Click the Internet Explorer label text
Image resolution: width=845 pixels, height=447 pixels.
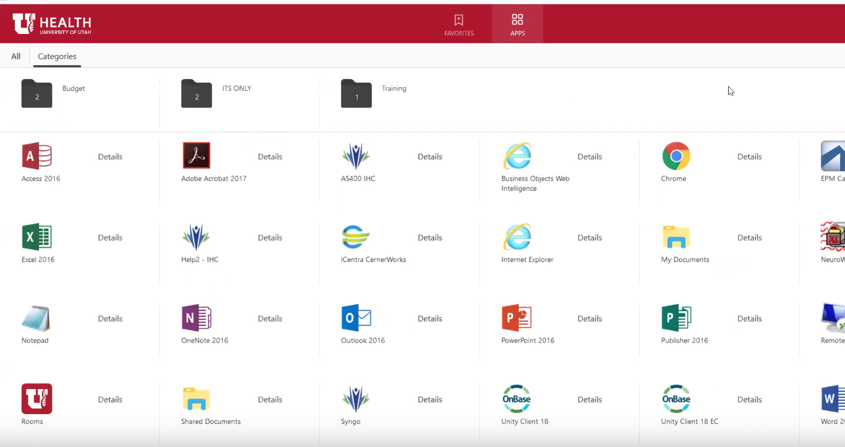click(x=528, y=259)
